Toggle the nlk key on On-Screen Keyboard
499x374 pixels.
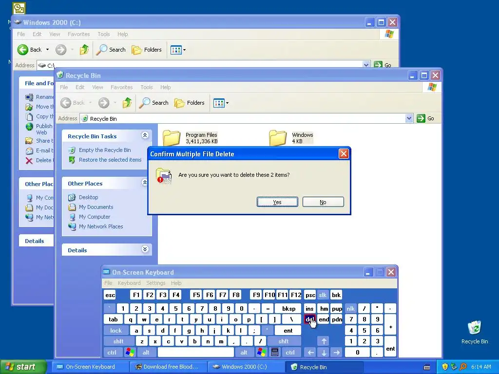tap(351, 308)
